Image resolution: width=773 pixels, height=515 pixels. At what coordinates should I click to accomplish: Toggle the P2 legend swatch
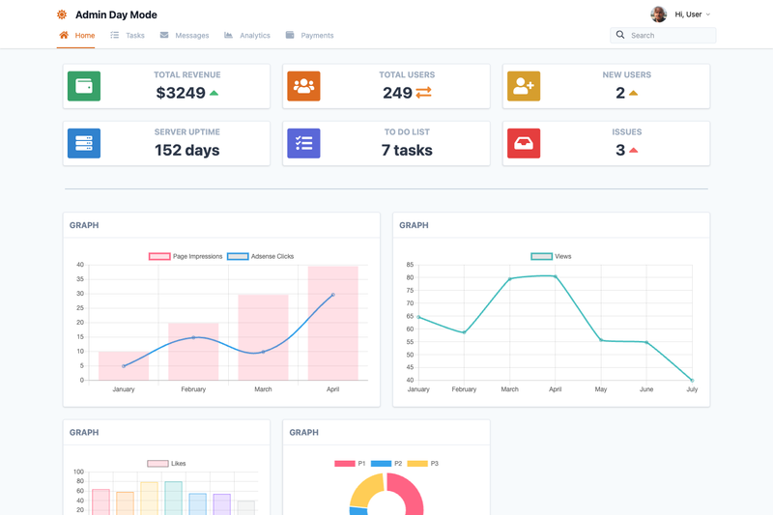(x=381, y=463)
